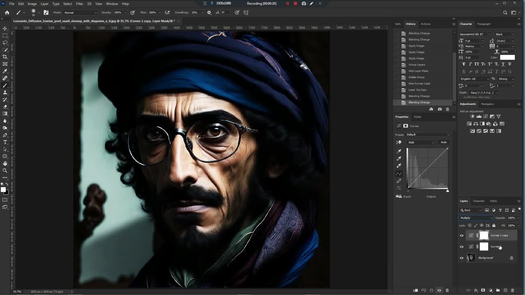This screenshot has height=295, width=525.
Task: Switch to the Channels tab
Action: coord(478,201)
